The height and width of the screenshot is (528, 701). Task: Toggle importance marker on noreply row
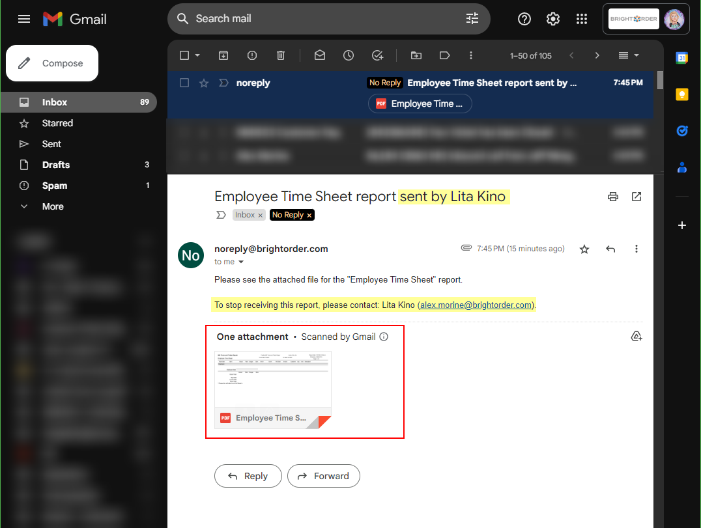pyautogui.click(x=223, y=83)
